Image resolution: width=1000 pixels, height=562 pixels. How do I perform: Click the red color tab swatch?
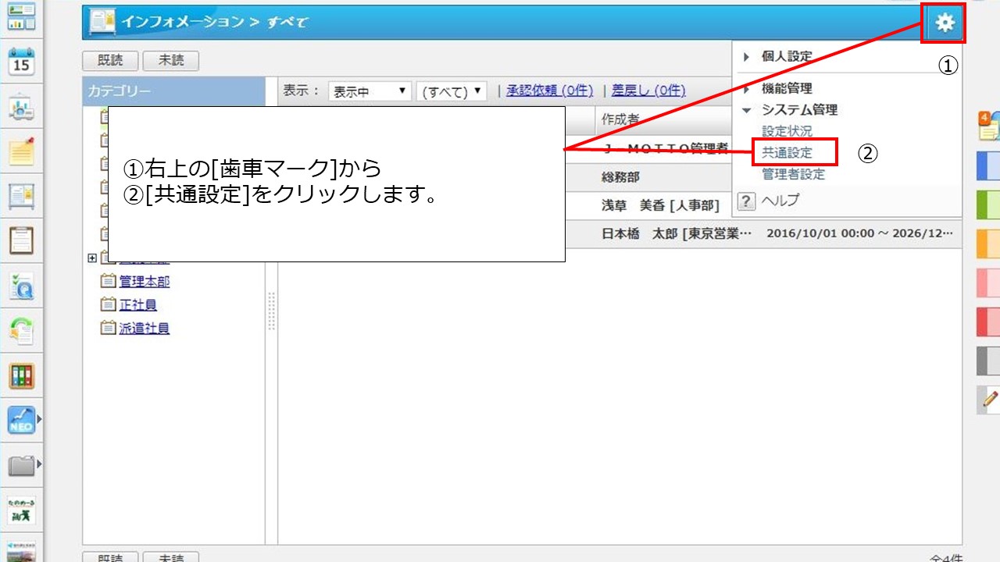point(988,321)
